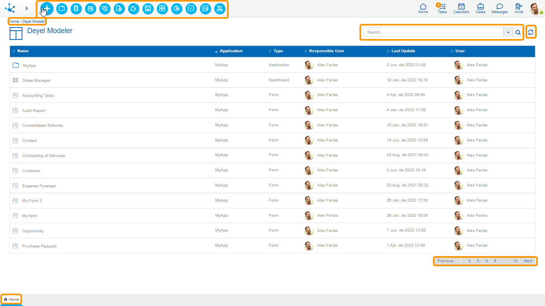Go to the Next page
Screen dimensions: 545x306
[x=528, y=261]
